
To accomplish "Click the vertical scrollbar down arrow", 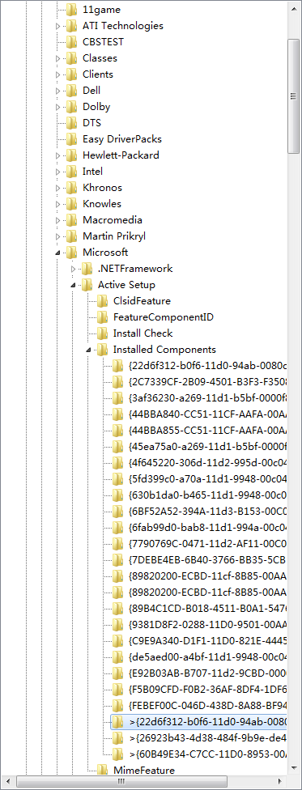I will [293, 768].
